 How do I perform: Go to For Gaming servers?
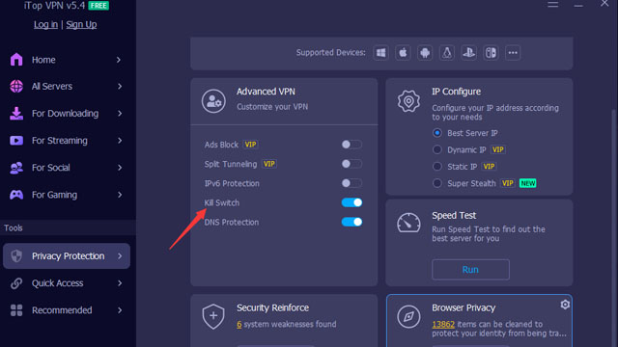click(x=67, y=195)
